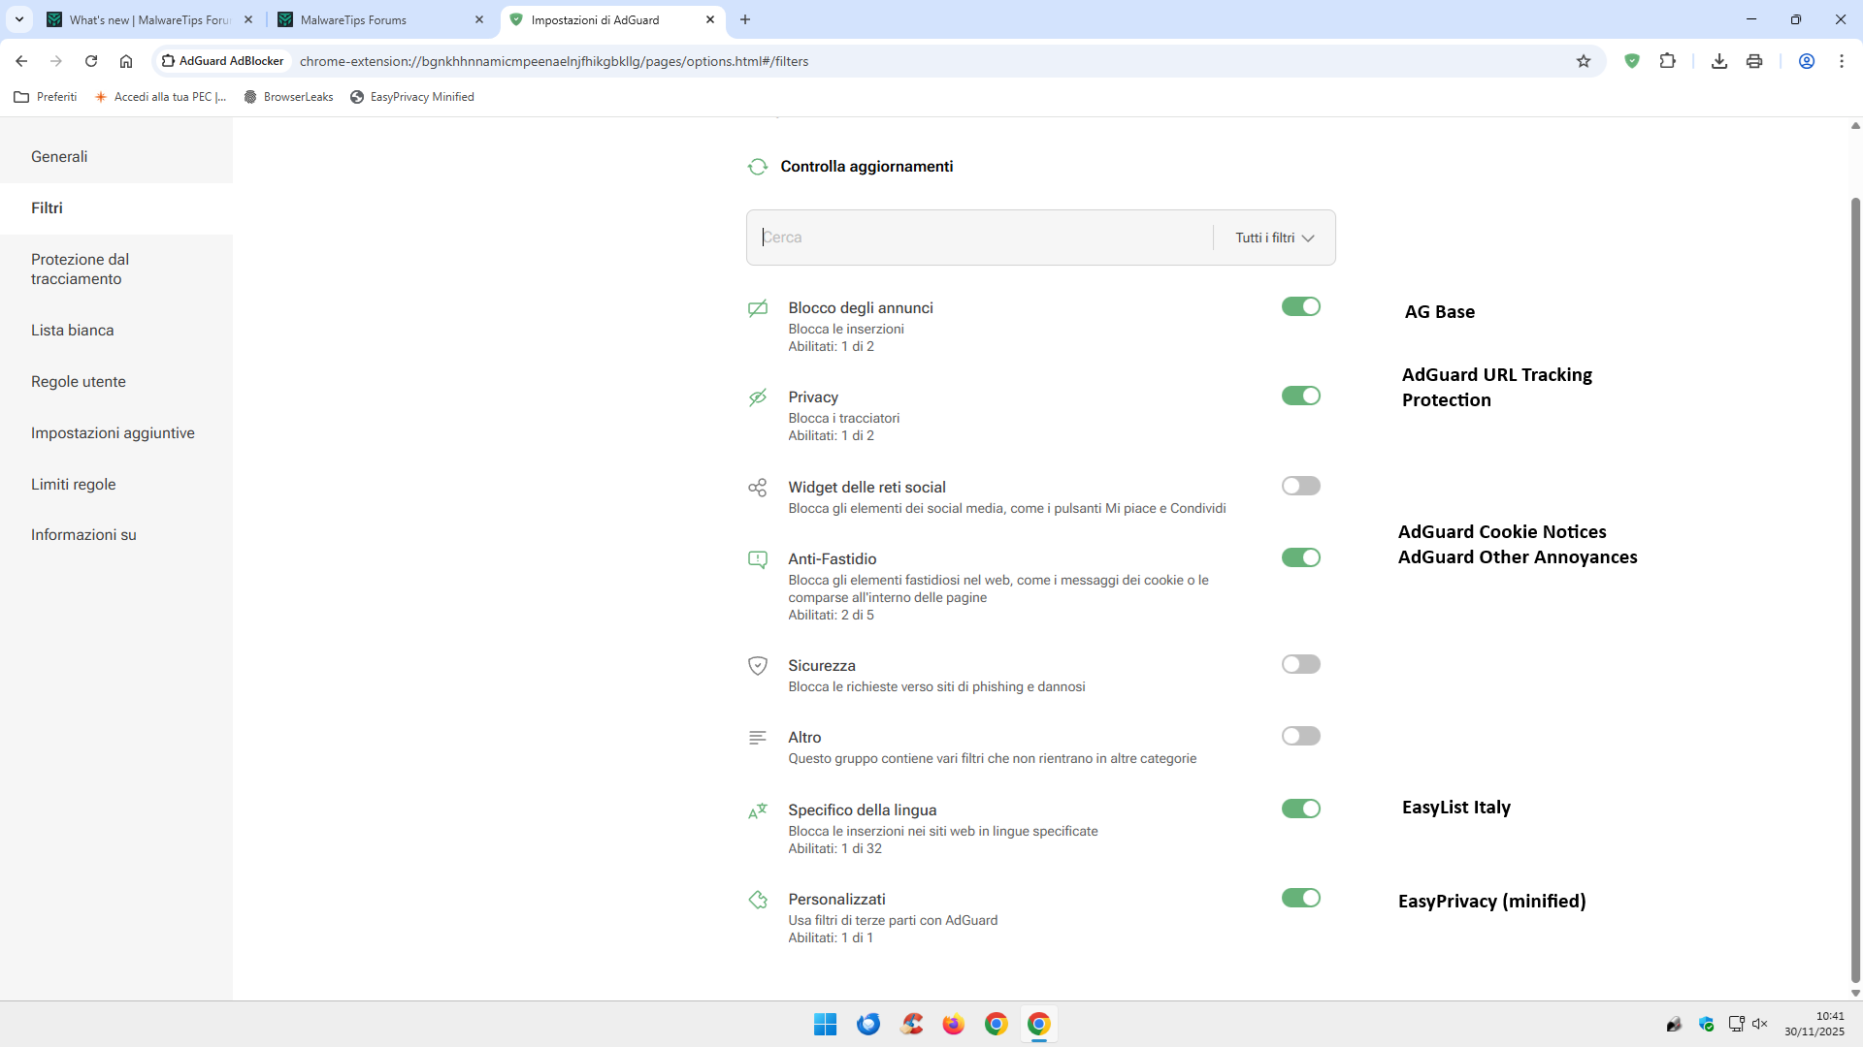Turn on the Sicurezza toggle

[x=1300, y=664]
